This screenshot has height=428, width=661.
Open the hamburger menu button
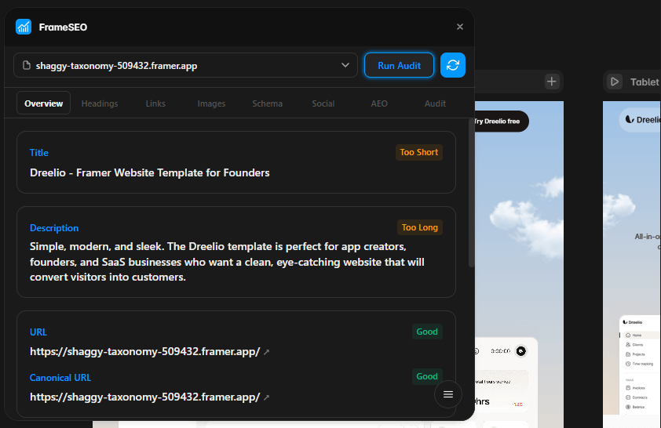coord(448,394)
